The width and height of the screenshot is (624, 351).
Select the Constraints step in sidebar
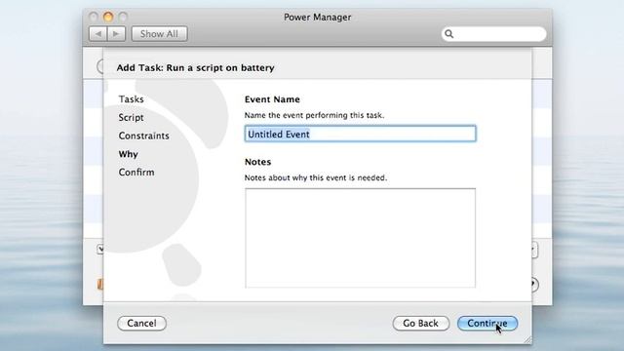[x=143, y=136]
